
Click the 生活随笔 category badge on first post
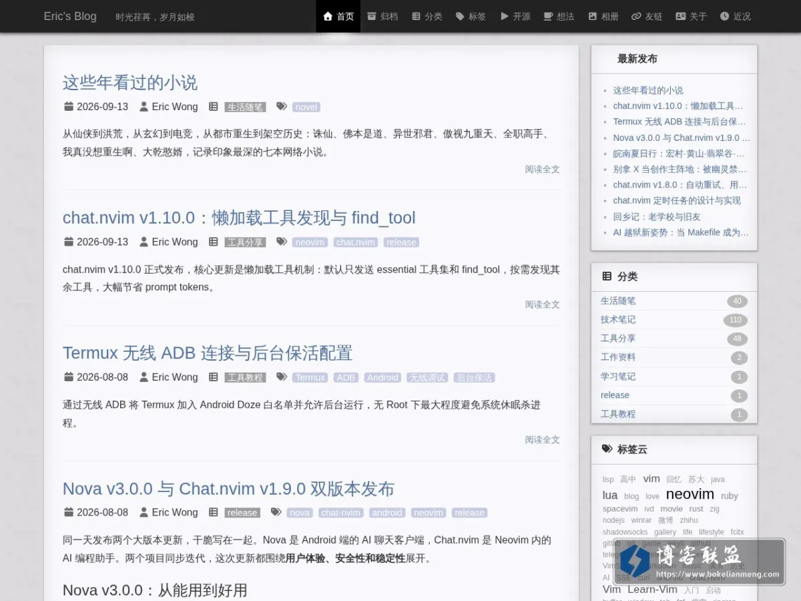tap(245, 107)
